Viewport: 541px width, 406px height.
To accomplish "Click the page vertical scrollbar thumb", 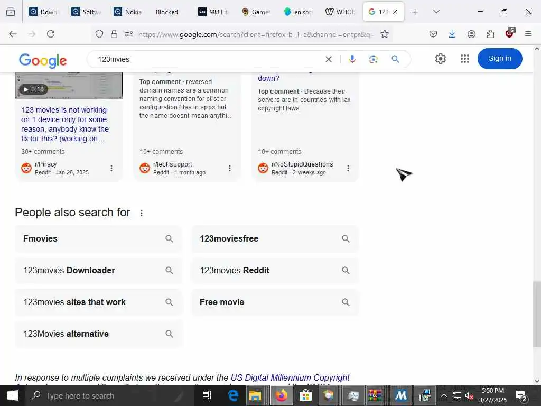I will pos(537,314).
